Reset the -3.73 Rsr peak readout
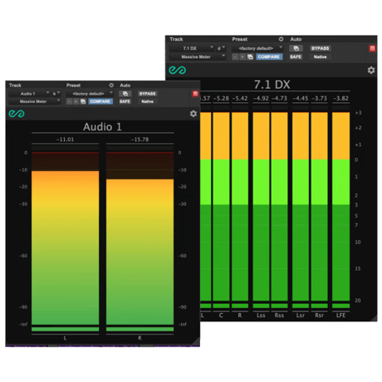Screen dimensions: 382x382 (319, 98)
